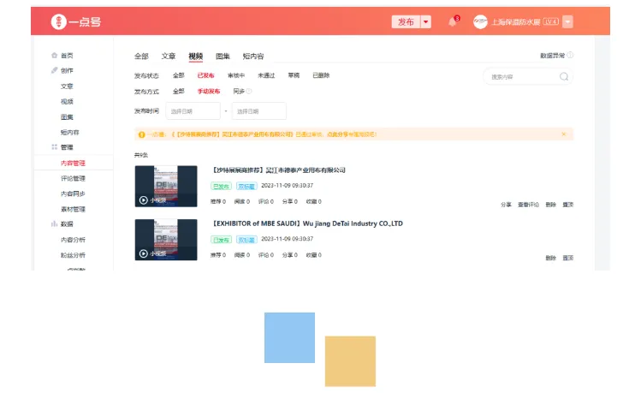
Task: Click the help icon next to 同步
Action: [x=249, y=91]
